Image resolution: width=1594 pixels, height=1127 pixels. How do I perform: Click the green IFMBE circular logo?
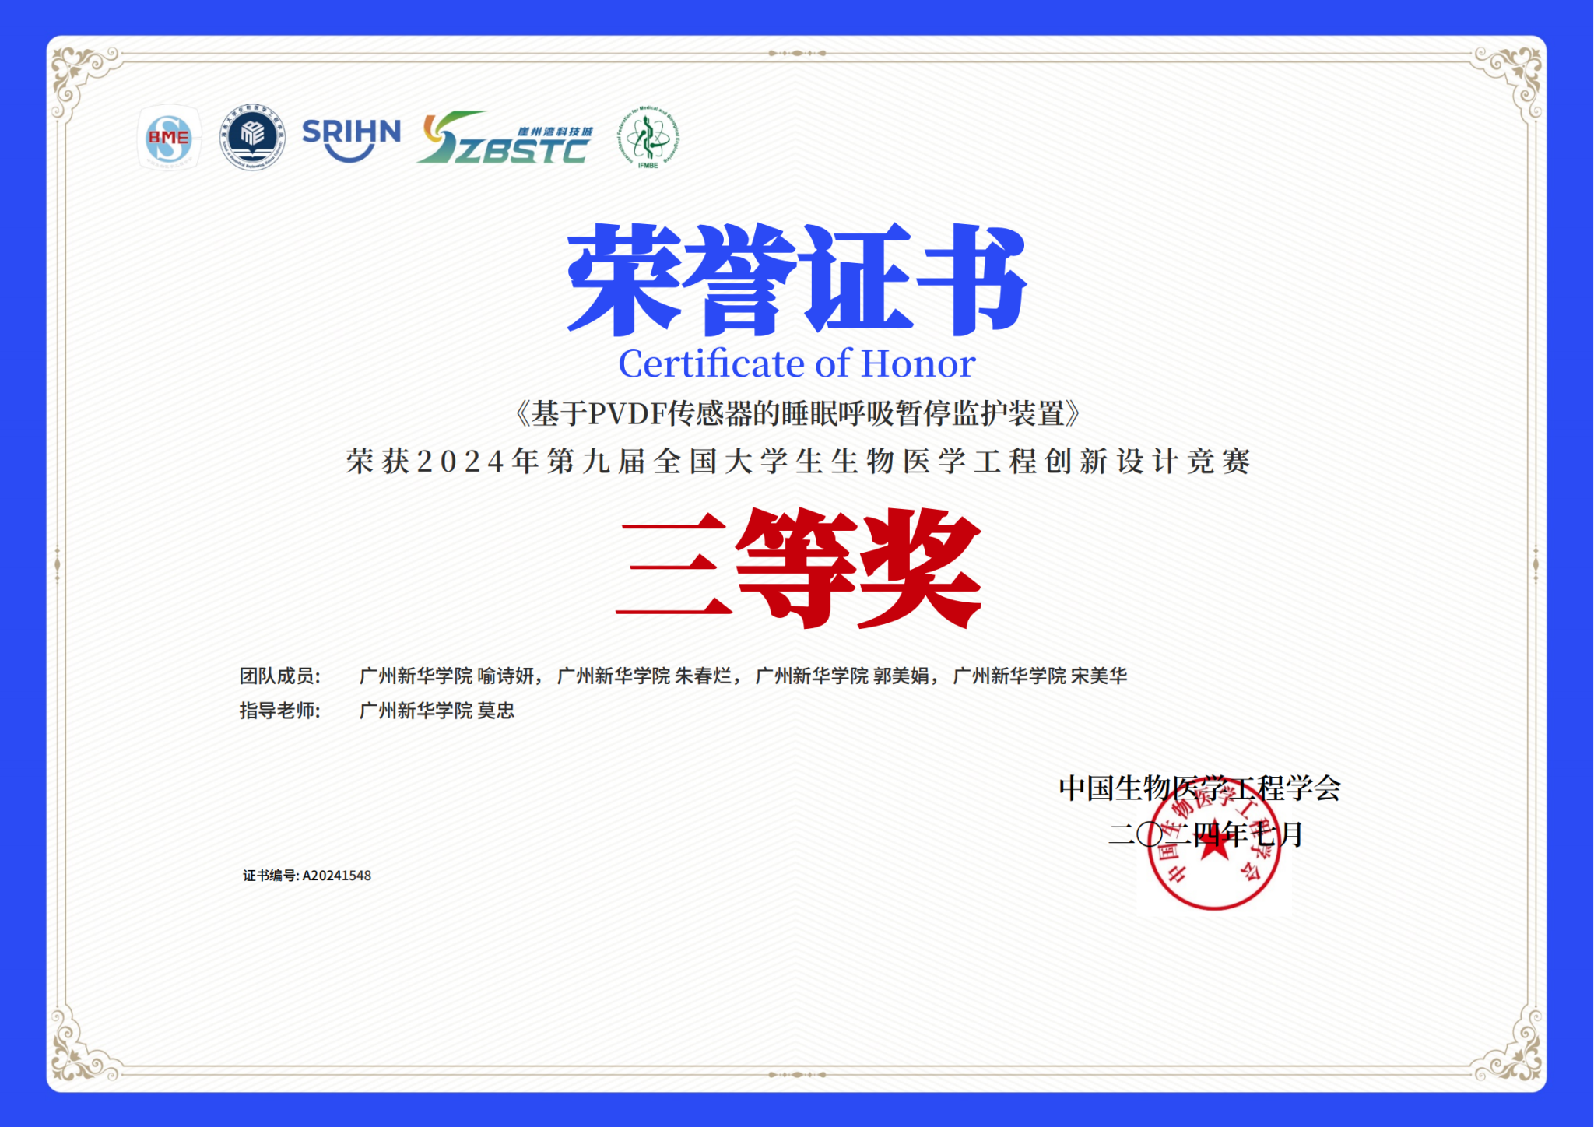[648, 138]
